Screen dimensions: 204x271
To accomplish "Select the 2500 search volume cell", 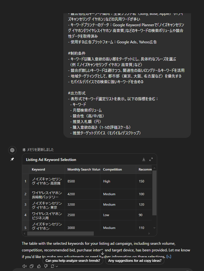I will coord(82,215).
